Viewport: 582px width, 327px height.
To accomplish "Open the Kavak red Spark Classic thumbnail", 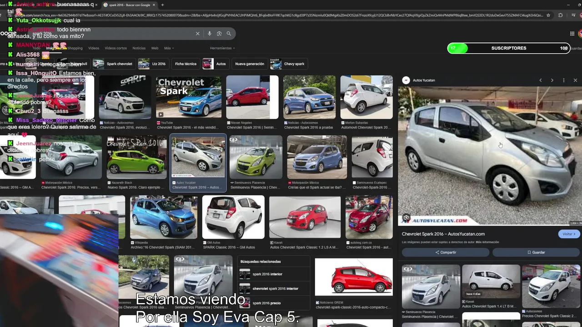I will pos(305,217).
